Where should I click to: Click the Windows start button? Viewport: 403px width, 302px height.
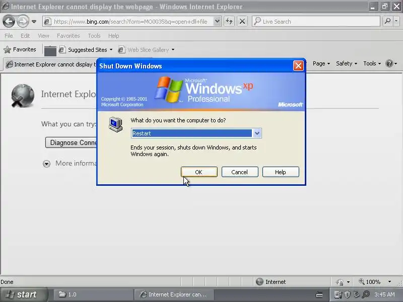[x=24, y=294]
